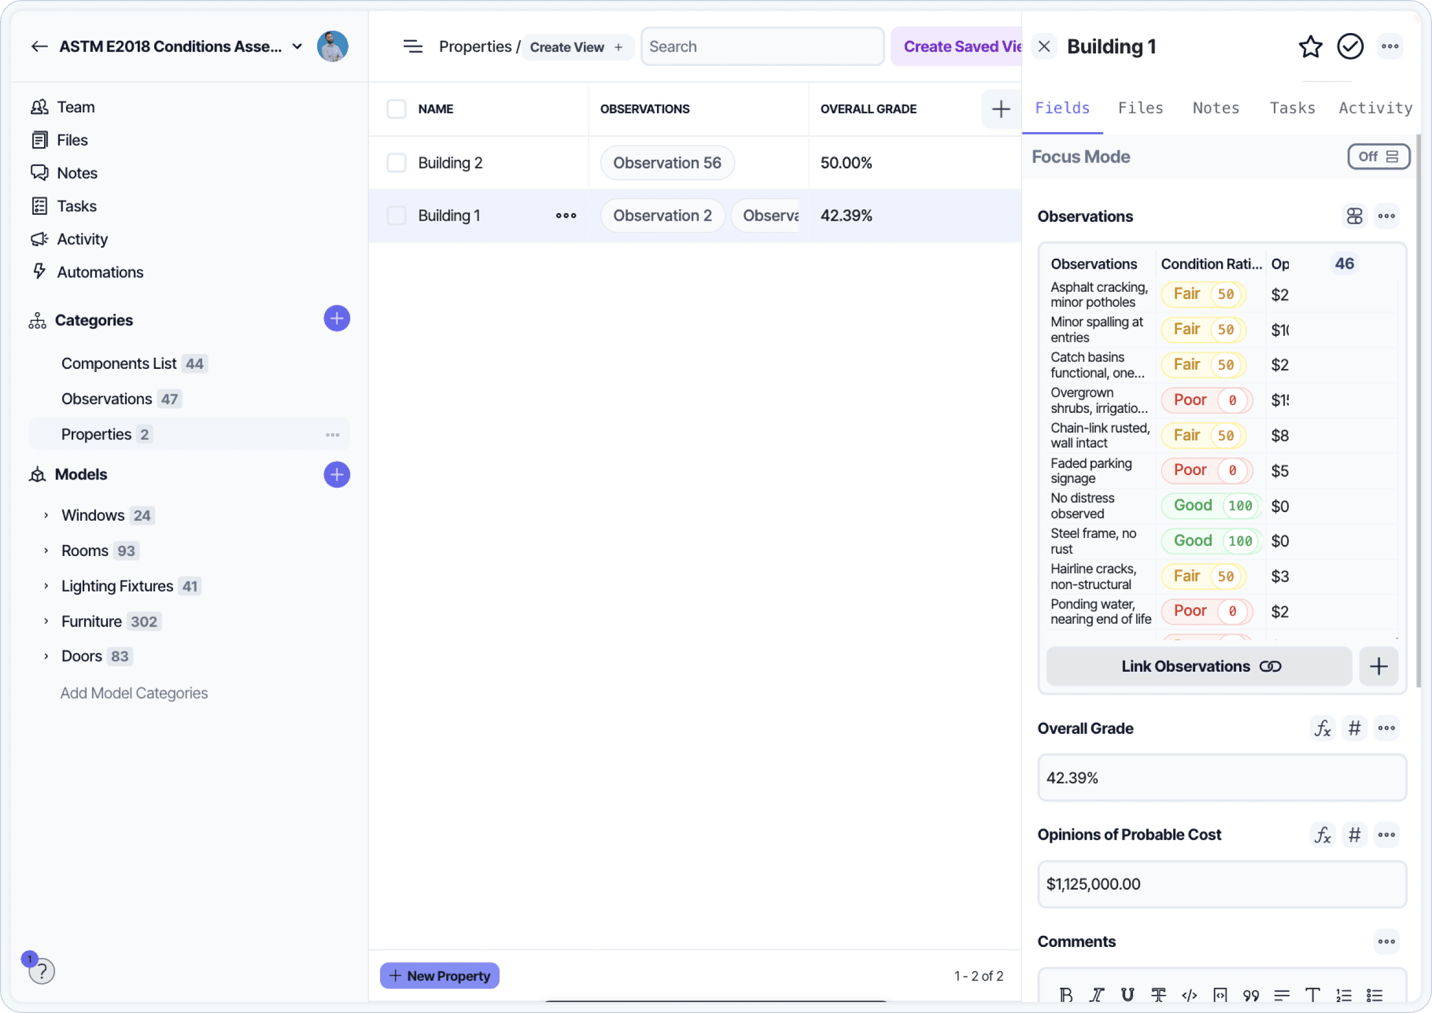The image size is (1432, 1013).
Task: Click the Link Observations button
Action: (x=1199, y=666)
